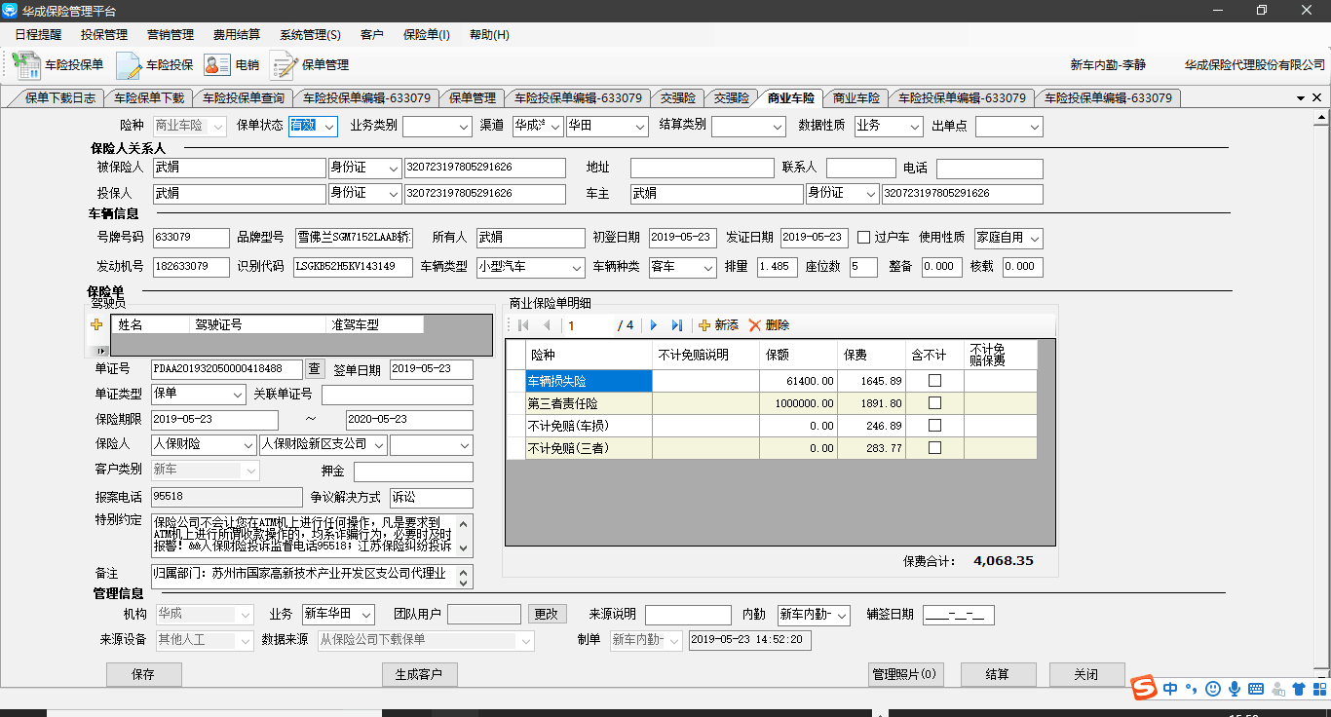
Task: Toggle the 过户车 checkbox
Action: tap(863, 238)
